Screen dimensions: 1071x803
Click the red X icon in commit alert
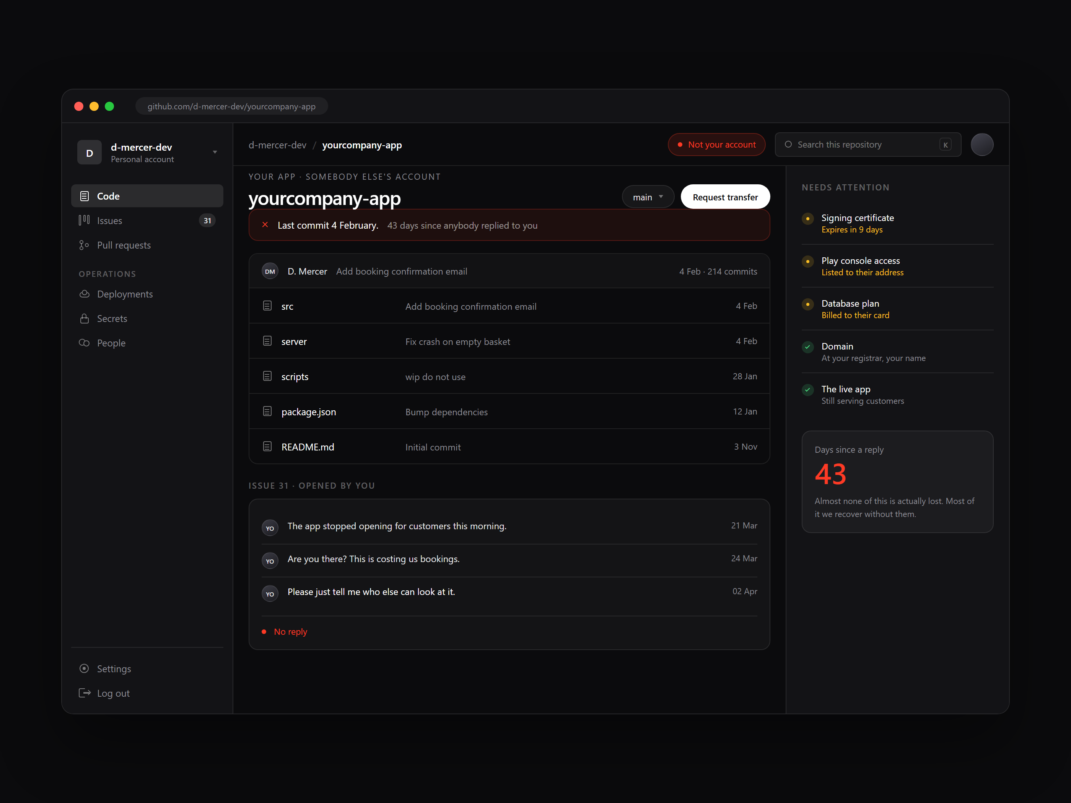(x=265, y=224)
